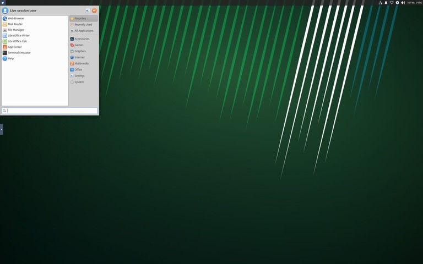Click the round white tray indicator
Image resolution: width=423 pixels, height=264 pixels.
pos(397,2)
